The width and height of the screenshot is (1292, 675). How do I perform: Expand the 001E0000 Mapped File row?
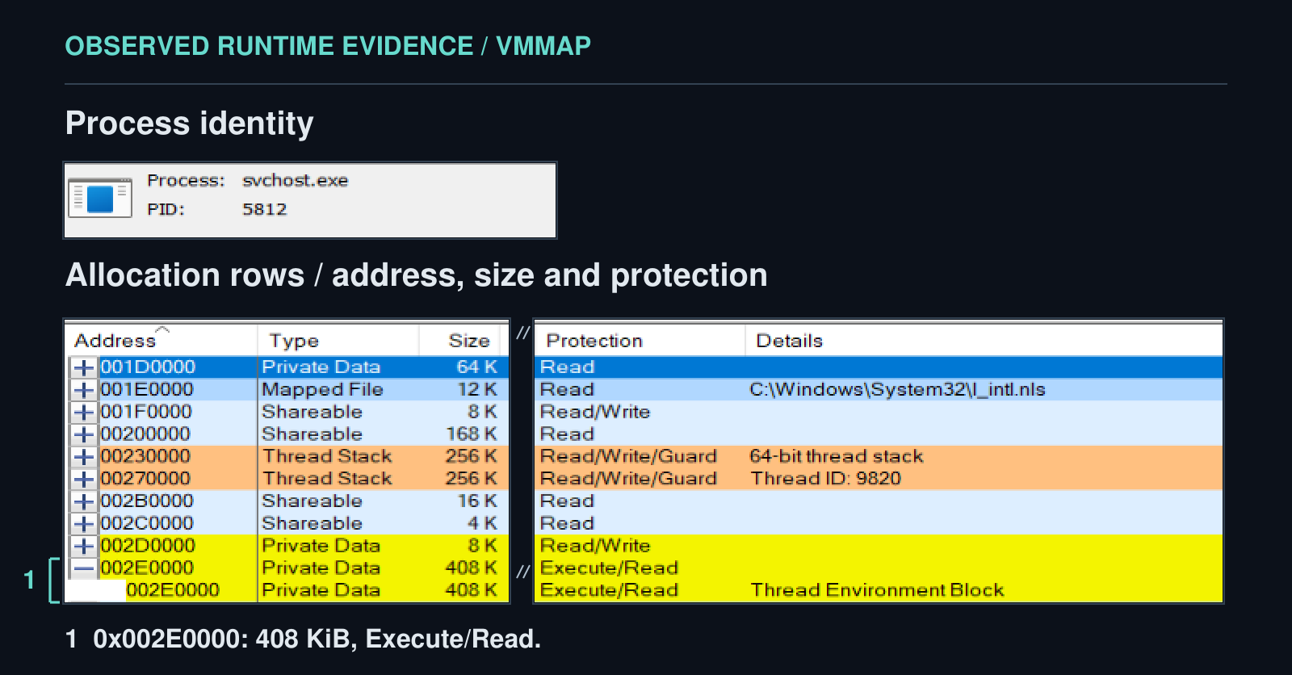[84, 390]
